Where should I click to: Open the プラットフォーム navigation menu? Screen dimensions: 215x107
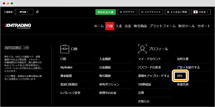tap(162, 26)
